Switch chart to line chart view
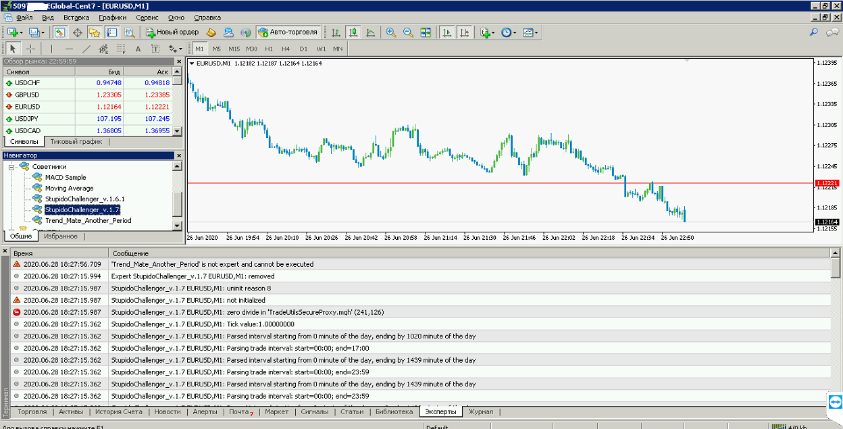The image size is (843, 429). [371, 32]
